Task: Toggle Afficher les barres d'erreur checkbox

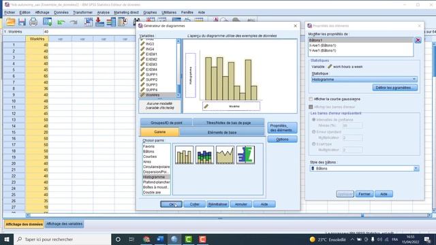Action: click(311, 107)
